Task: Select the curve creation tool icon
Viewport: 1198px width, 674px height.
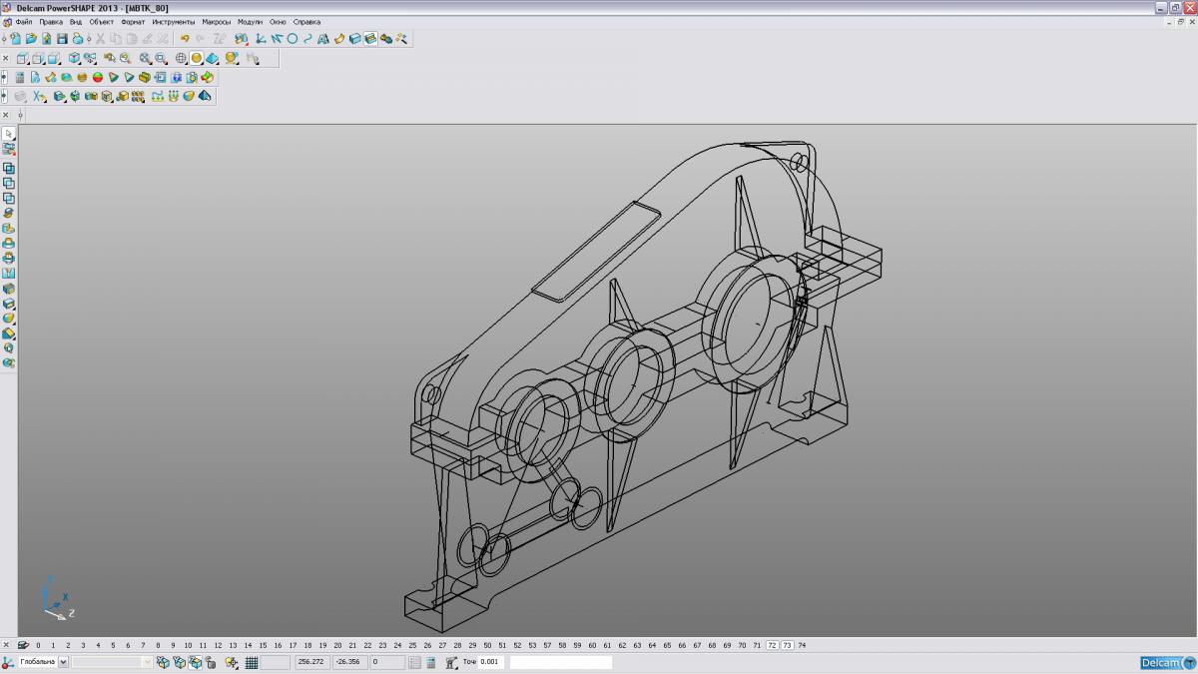Action: 307,39
